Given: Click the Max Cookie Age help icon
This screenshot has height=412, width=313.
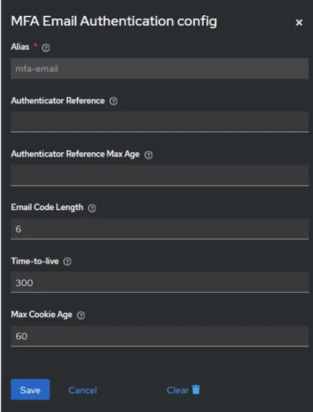Looking at the screenshot, I should pyautogui.click(x=81, y=315).
